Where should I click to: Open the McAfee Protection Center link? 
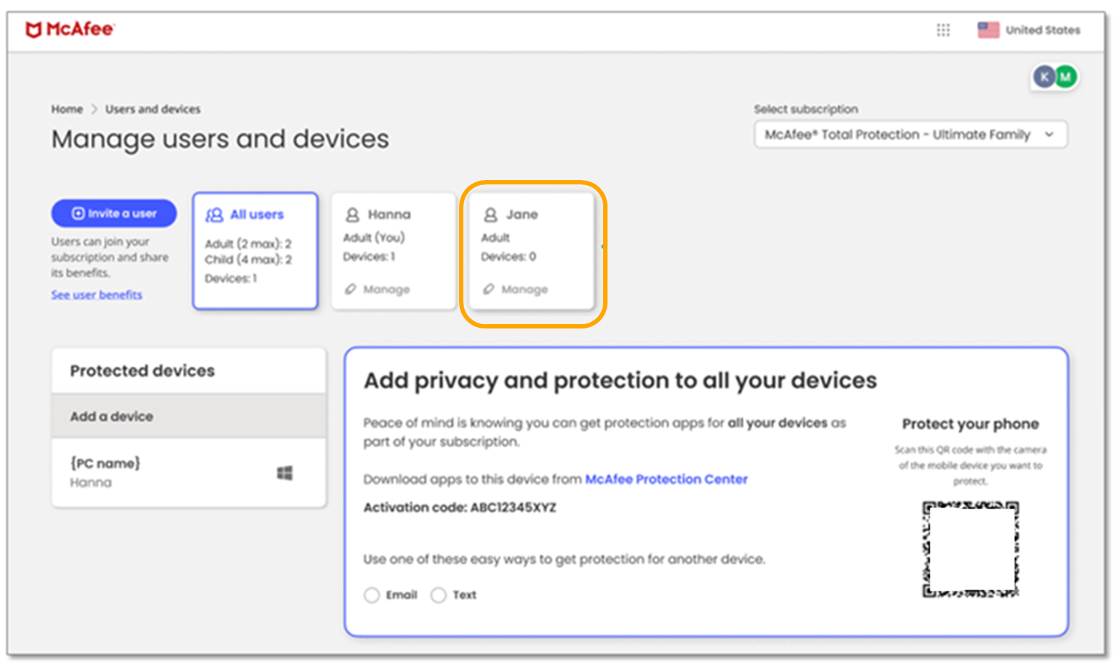pyautogui.click(x=666, y=479)
